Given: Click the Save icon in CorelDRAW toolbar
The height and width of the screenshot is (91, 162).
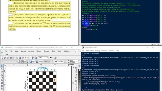Looking at the screenshot, I should 8,58.
